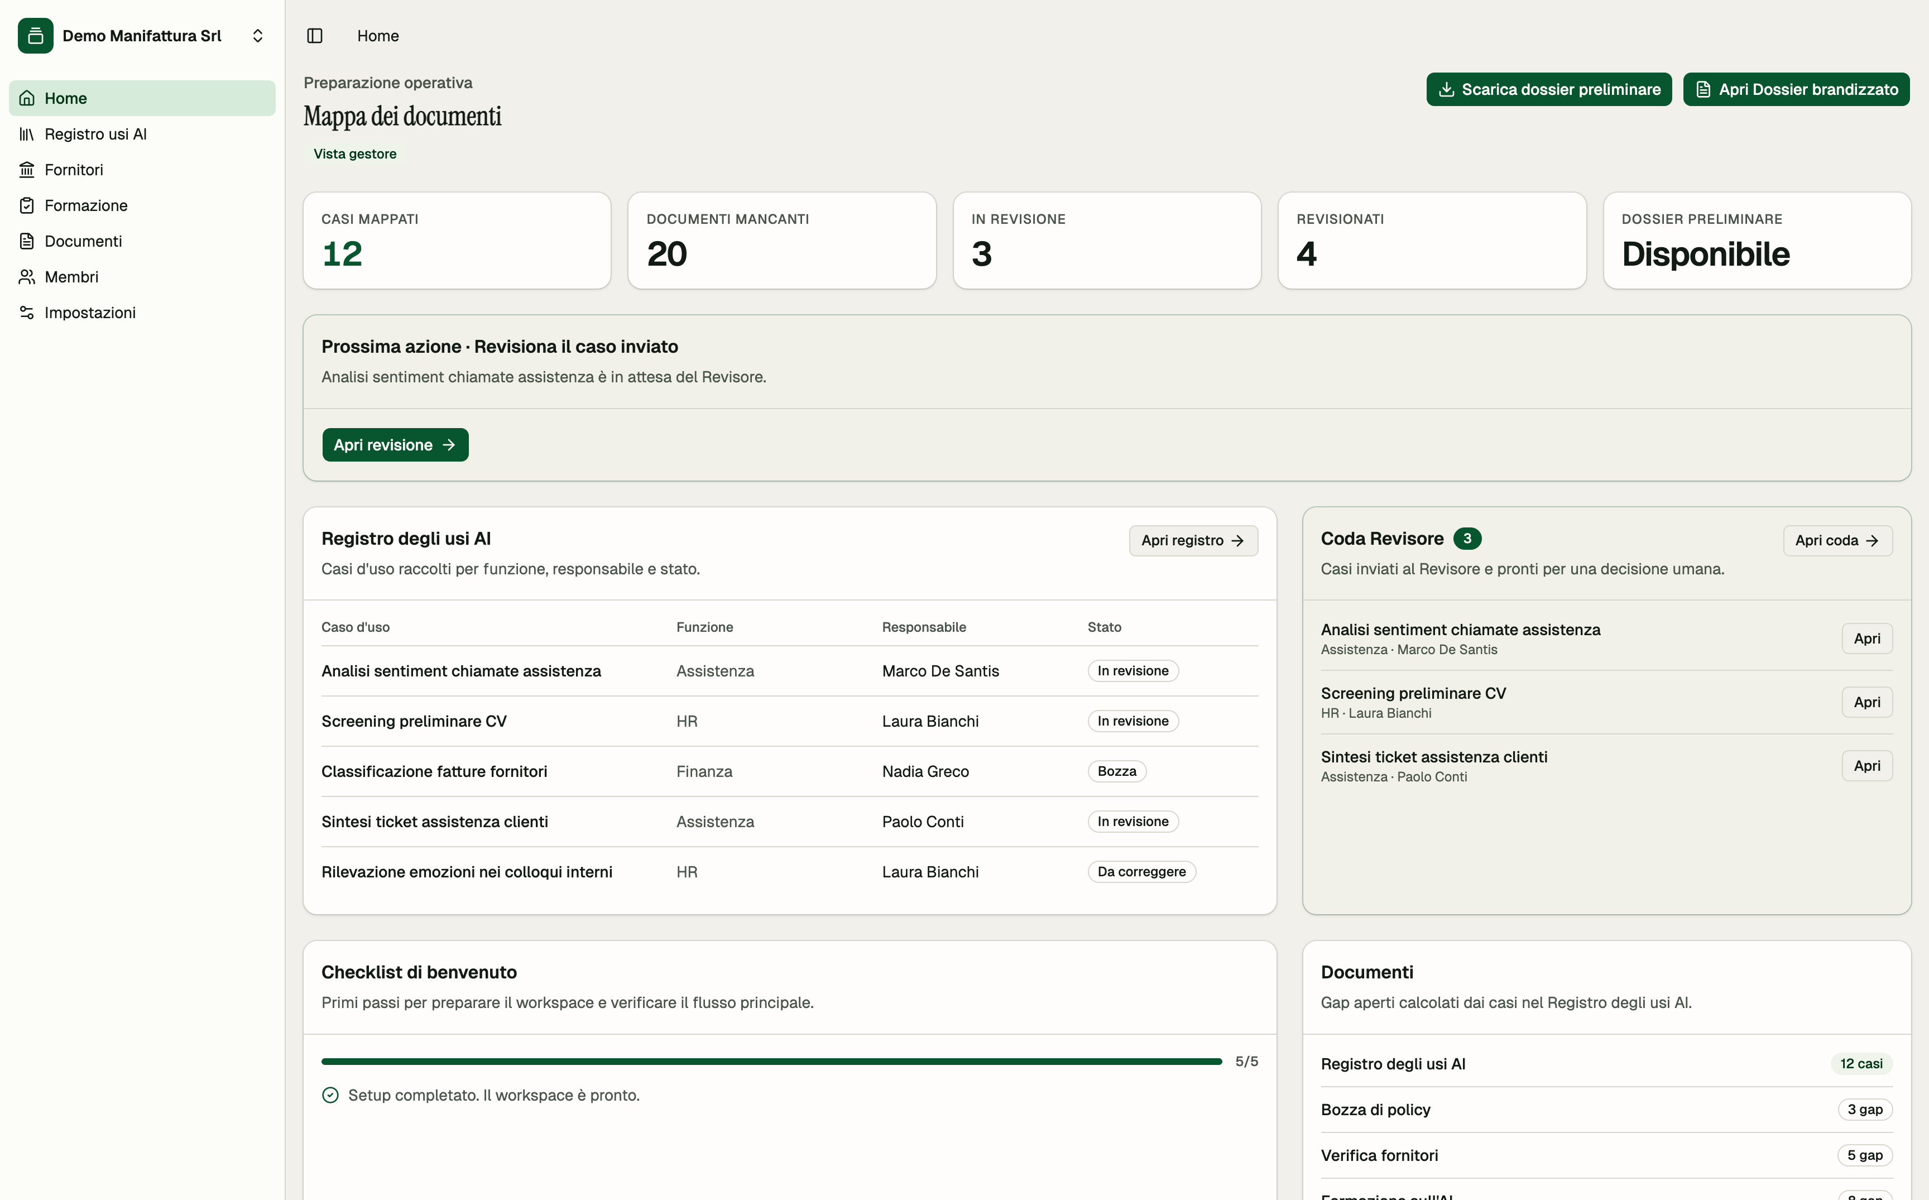Screen dimensions: 1929x1200
Task: Open Registro usi AI menu item
Action: pos(142,134)
